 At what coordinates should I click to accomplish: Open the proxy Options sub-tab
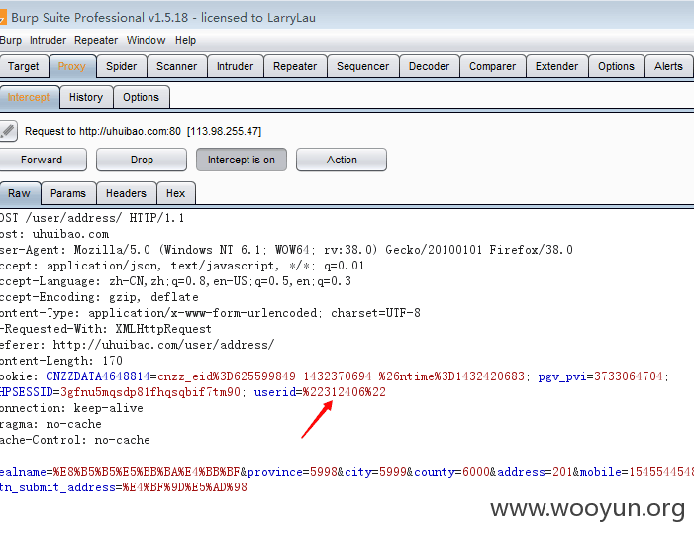coord(141,97)
